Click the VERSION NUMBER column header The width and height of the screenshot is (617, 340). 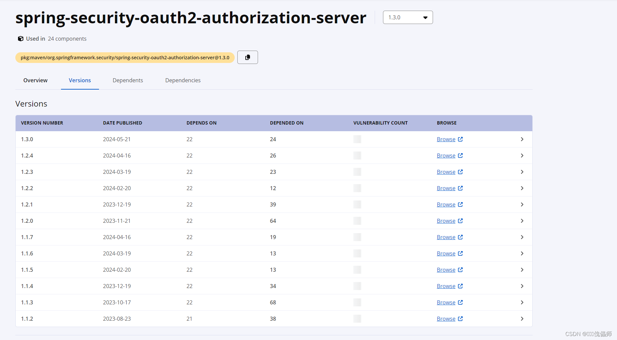[x=42, y=123]
